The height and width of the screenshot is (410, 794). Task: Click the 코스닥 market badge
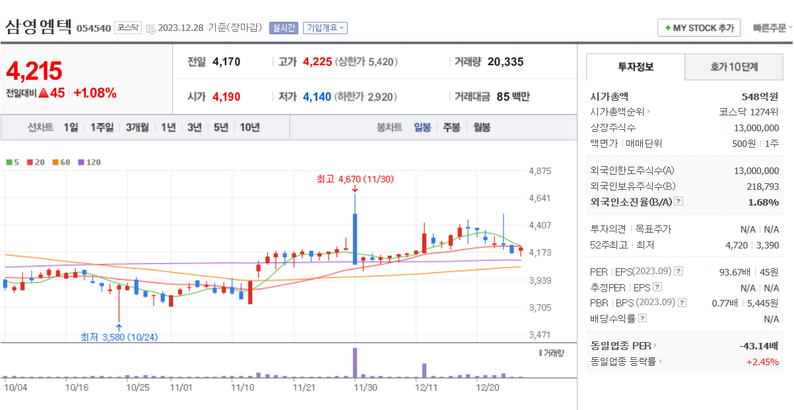point(127,28)
